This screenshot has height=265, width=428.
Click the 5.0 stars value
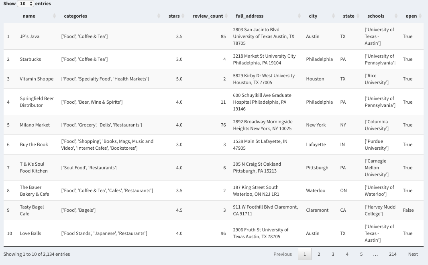[179, 79]
